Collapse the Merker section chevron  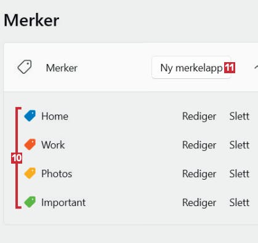click(256, 67)
